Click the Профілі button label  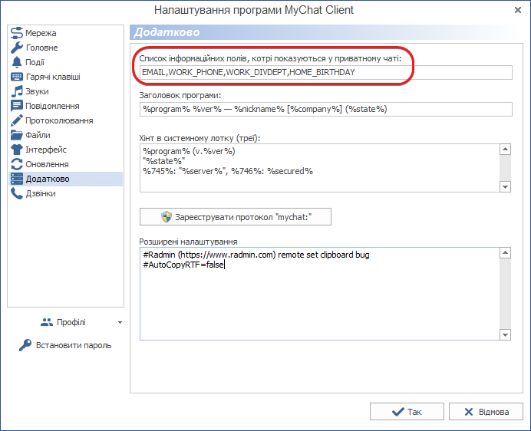point(71,322)
